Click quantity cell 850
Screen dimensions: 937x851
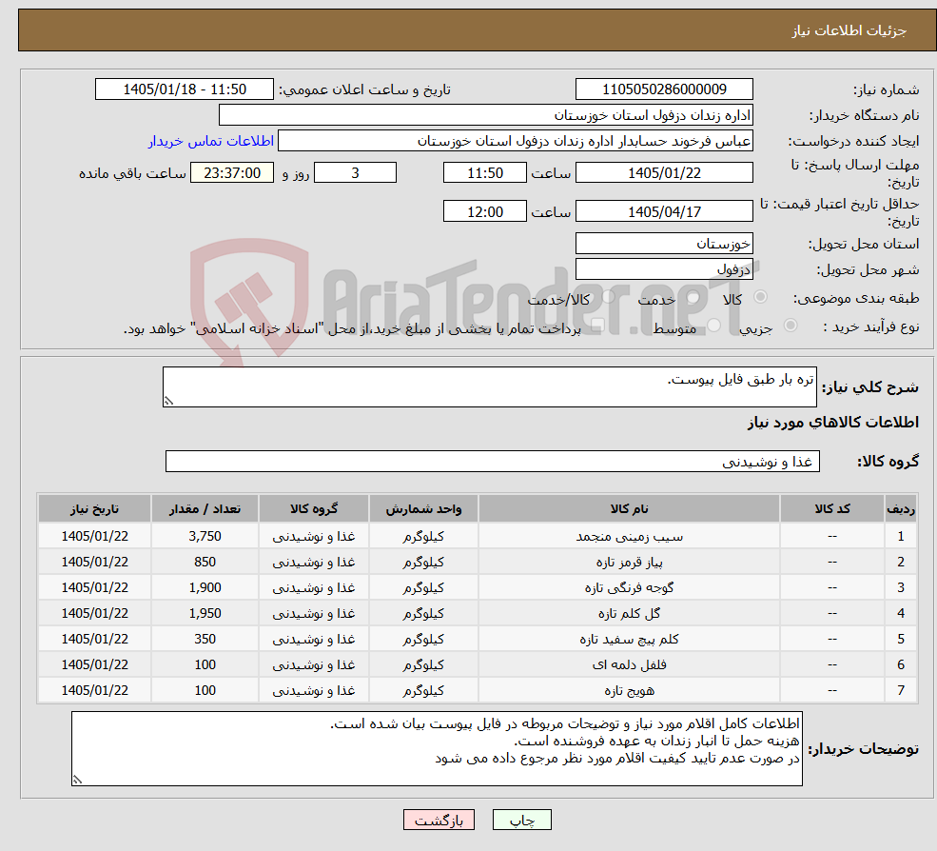[x=205, y=563]
